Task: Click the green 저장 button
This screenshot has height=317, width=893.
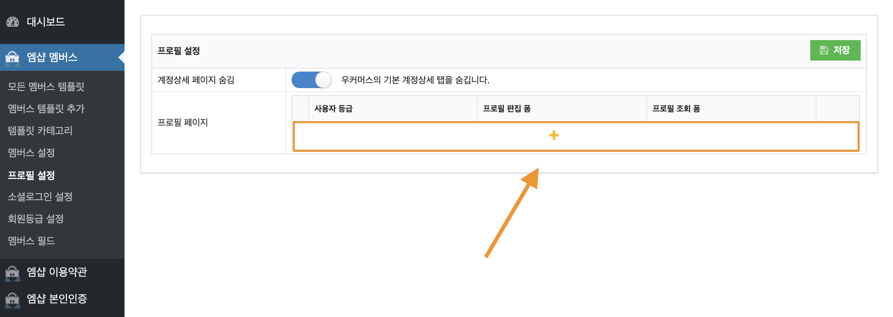Action: 835,50
